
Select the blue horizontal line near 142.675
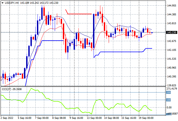pos(53,41)
